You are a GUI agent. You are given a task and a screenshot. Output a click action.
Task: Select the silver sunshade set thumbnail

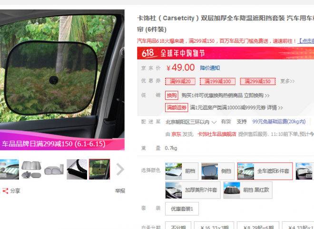click(31, 169)
